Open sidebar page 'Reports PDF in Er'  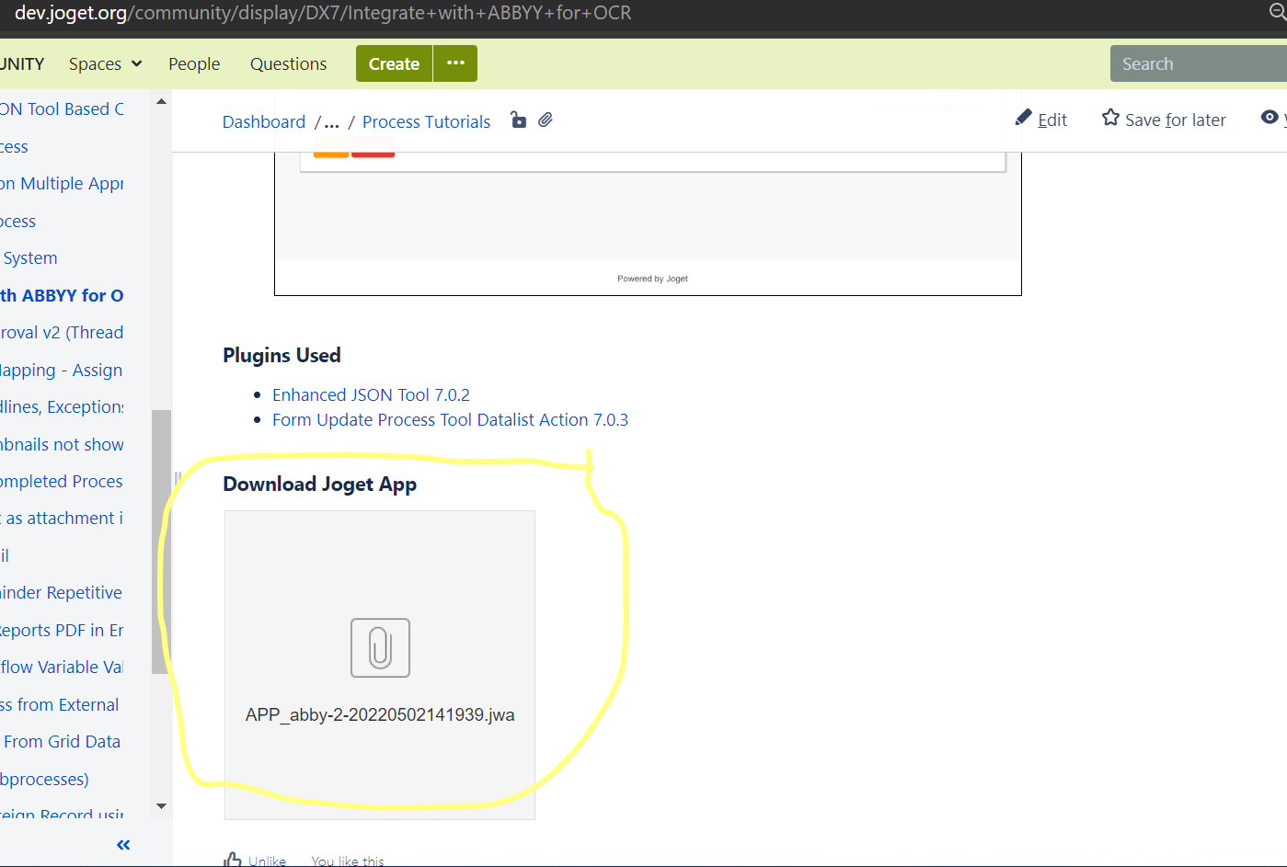click(62, 631)
